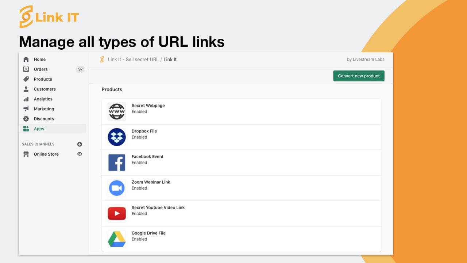Click the Online Store storefront icon
467x263 pixels.
coord(26,154)
